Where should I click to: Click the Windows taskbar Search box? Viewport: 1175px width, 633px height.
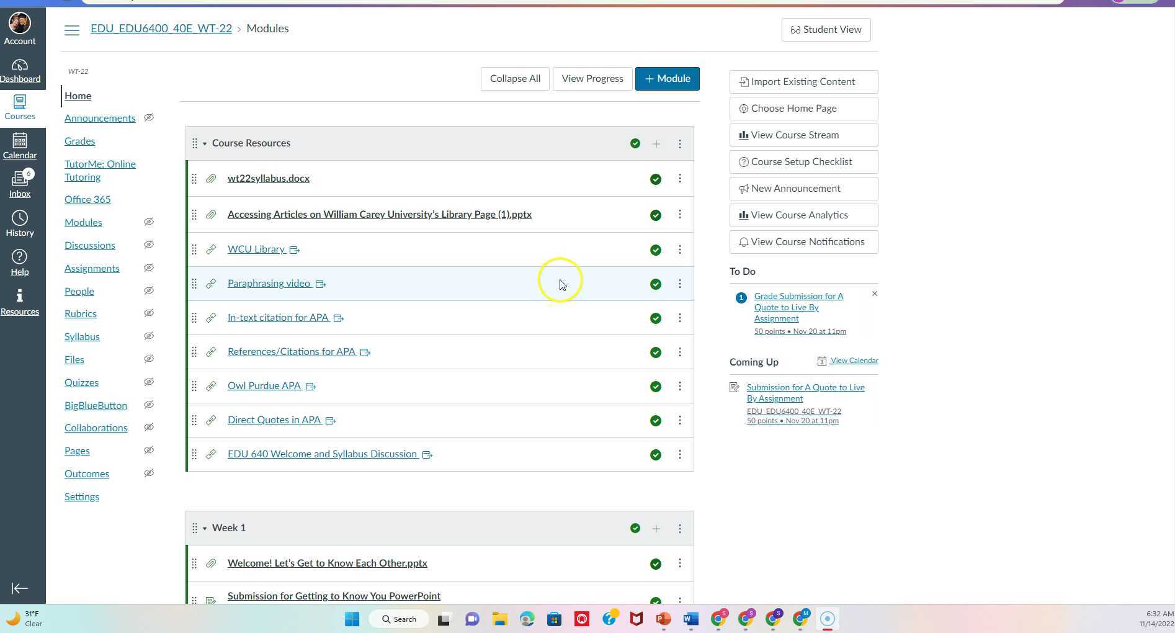pos(399,619)
